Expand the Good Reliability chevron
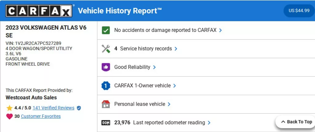This screenshot has height=132, width=315. click(154, 67)
